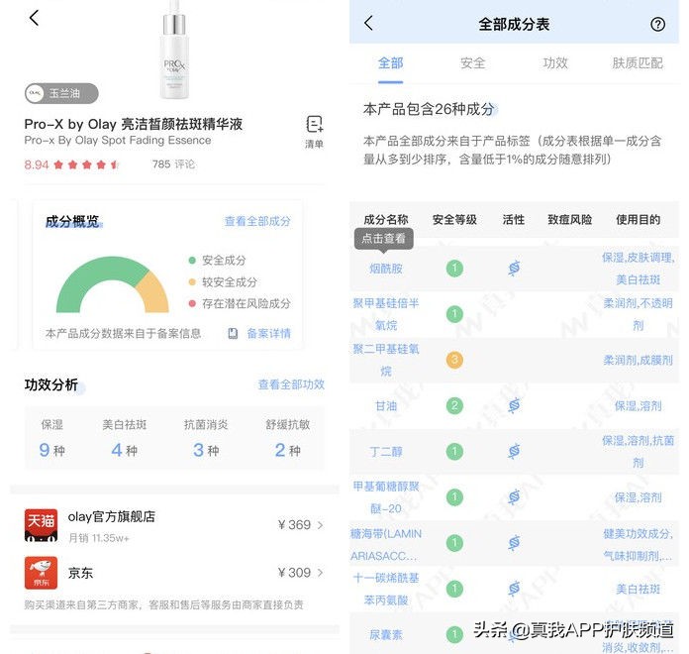The height and width of the screenshot is (654, 689).
Task: Go back from the 全部成分表 page
Action: tap(368, 24)
